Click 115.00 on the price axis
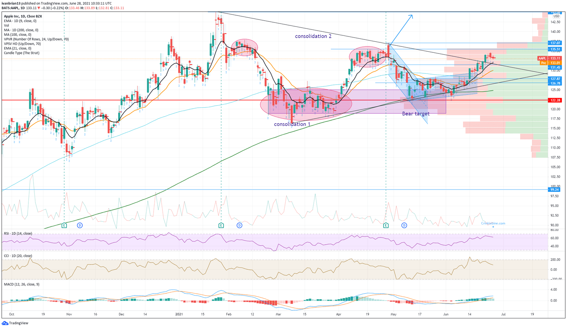 coord(555,128)
